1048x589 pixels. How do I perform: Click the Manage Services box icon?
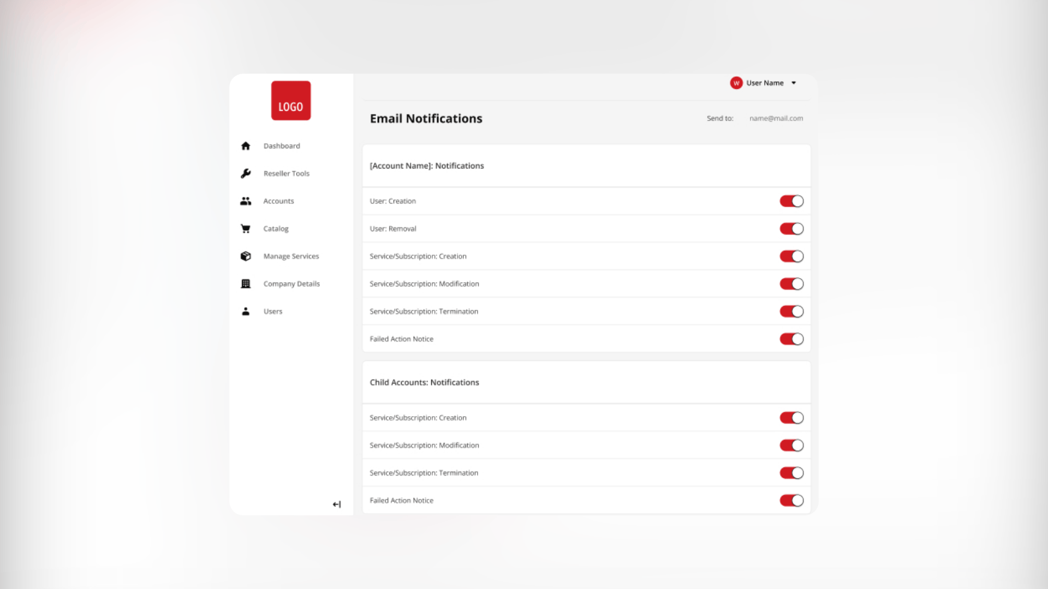[x=246, y=256]
